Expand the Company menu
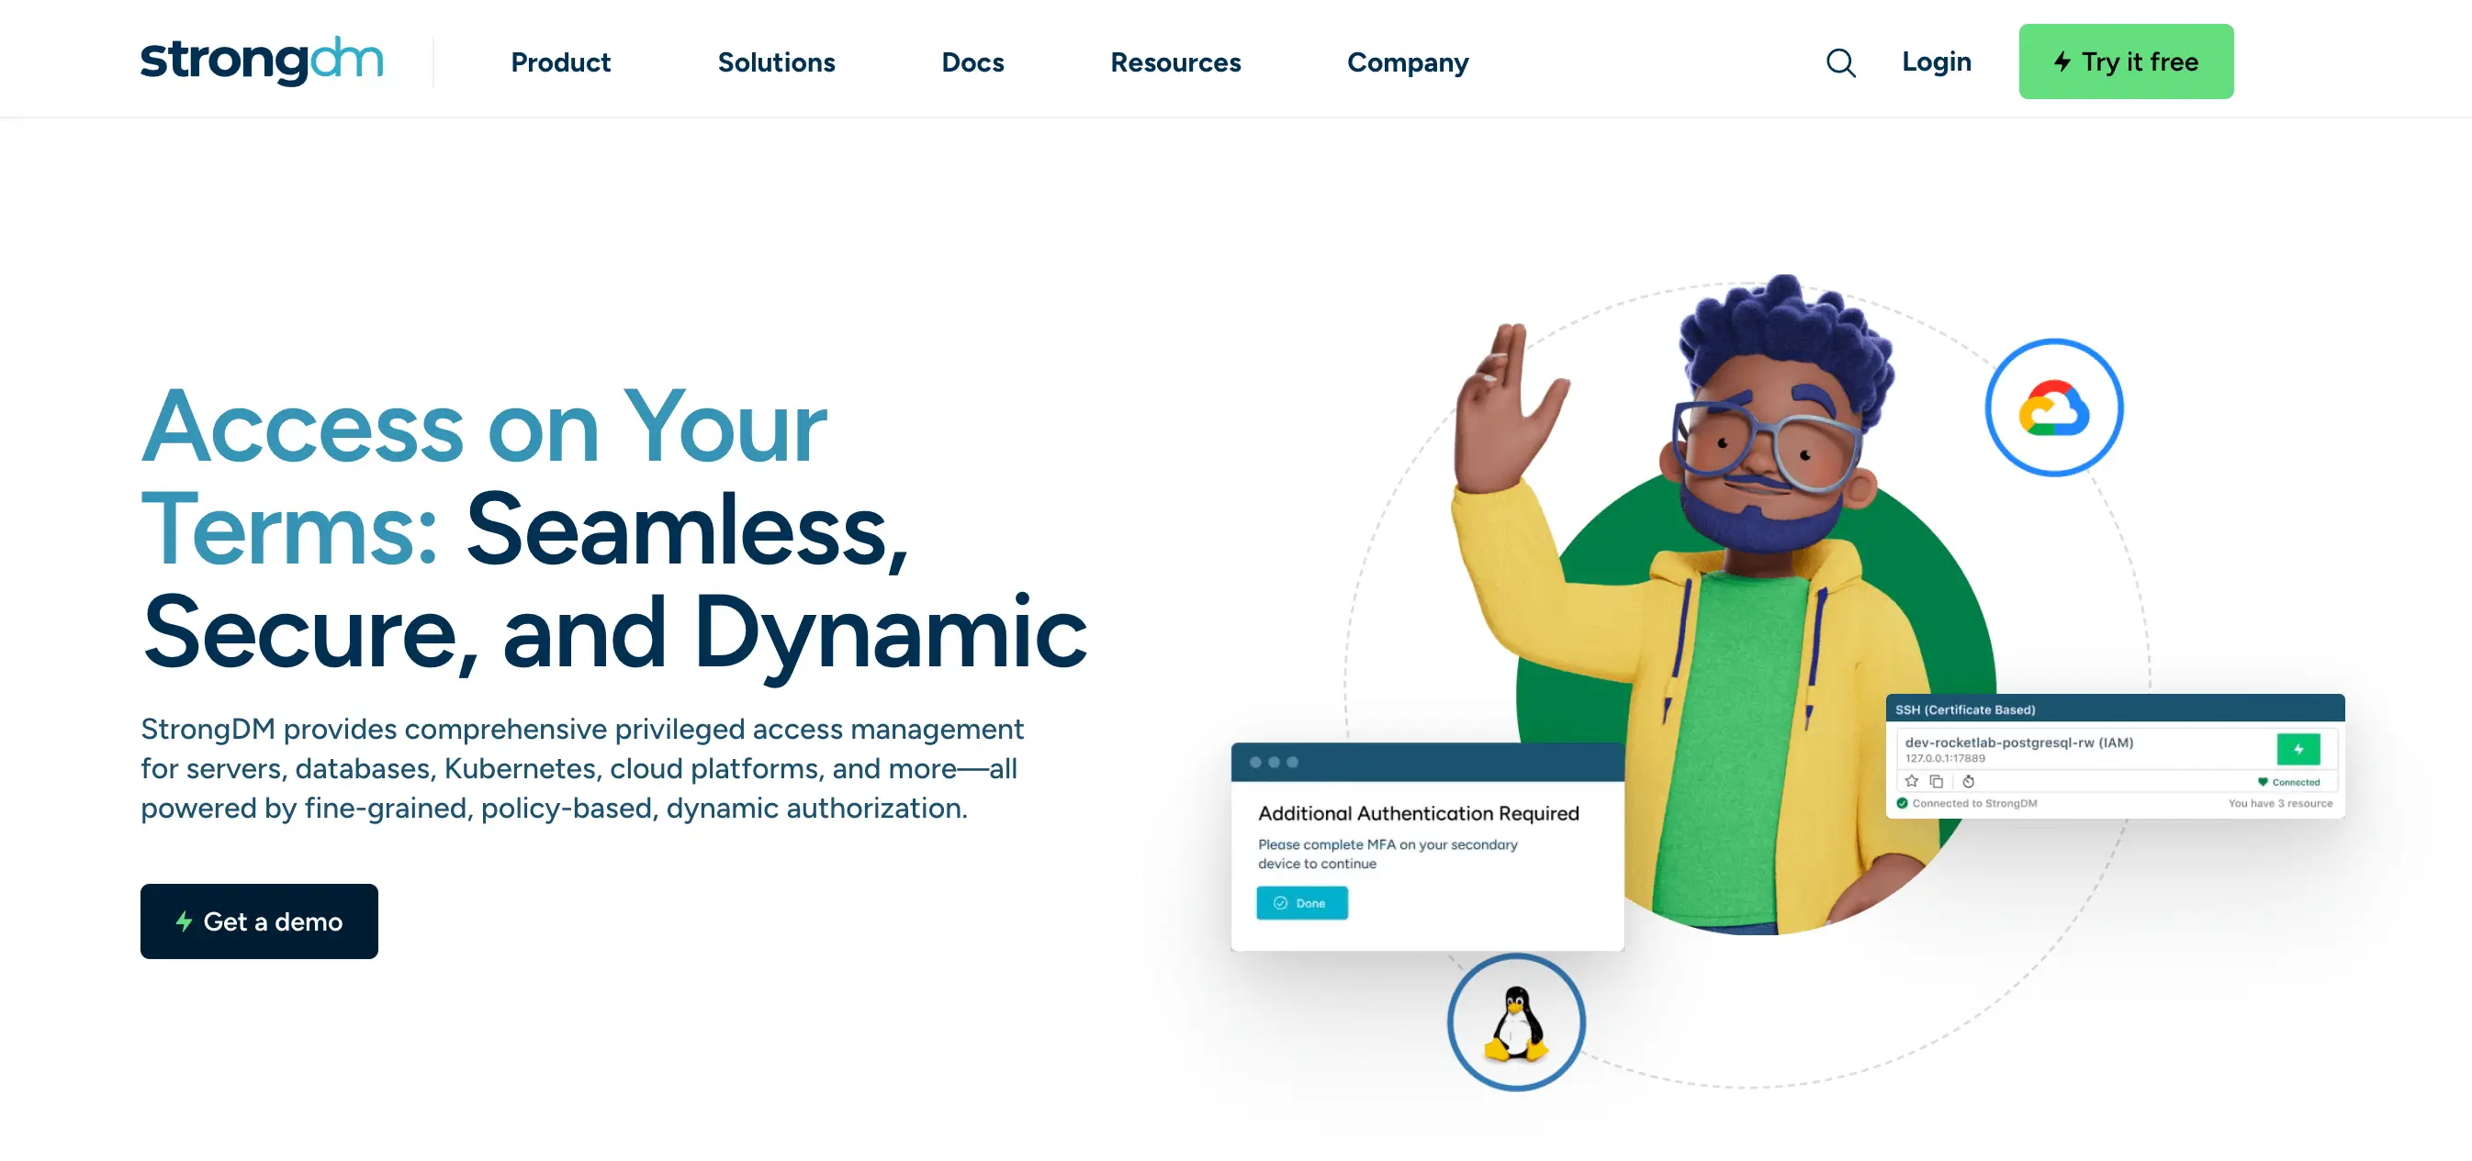Viewport: 2472px width, 1161px height. [x=1407, y=62]
